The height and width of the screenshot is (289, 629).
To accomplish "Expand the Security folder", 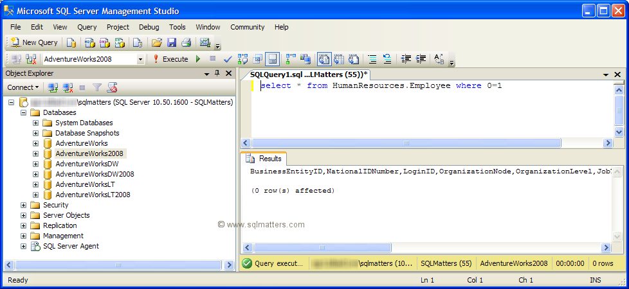I will tap(23, 205).
